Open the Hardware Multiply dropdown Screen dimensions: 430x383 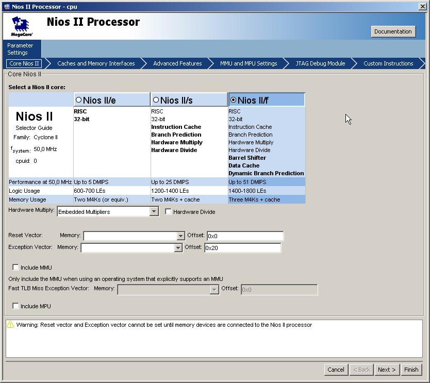click(154, 211)
